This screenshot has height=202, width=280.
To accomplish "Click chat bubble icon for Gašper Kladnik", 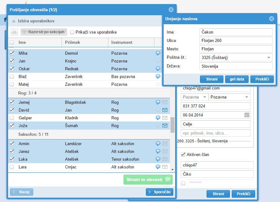I will coord(158,118).
